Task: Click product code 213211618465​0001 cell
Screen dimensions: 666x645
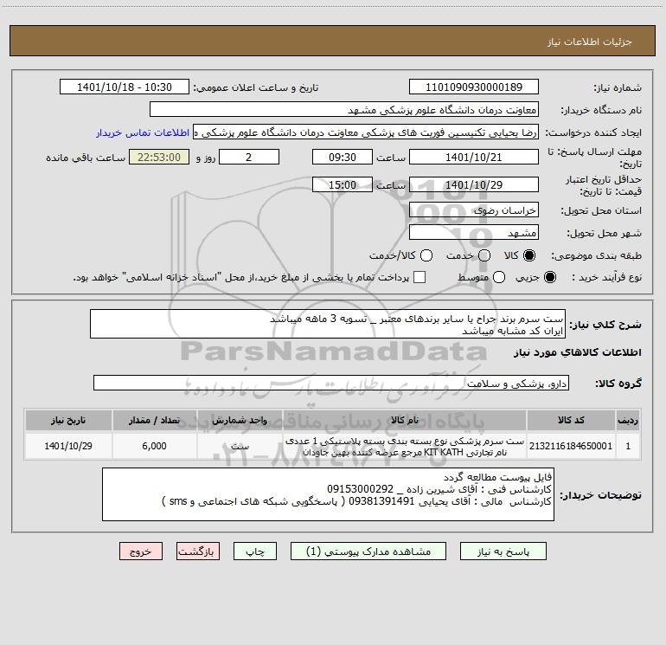Action: pos(571,446)
